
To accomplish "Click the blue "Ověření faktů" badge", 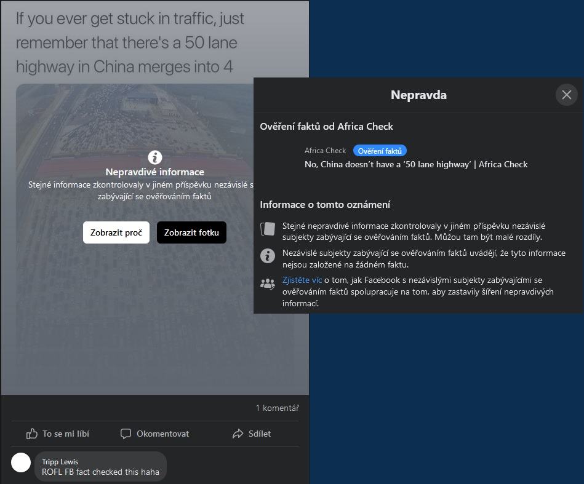I will (x=380, y=151).
